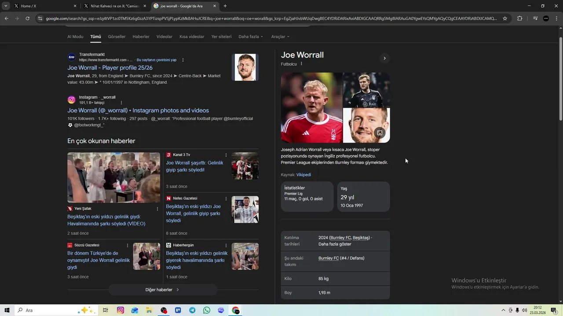Open Chrome three-dot menu
Screen dimensions: 563x316
[x=556, y=18]
